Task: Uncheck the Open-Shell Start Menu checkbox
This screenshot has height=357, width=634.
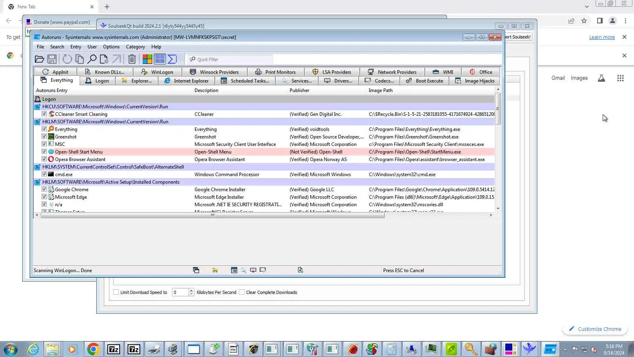Action: click(44, 152)
